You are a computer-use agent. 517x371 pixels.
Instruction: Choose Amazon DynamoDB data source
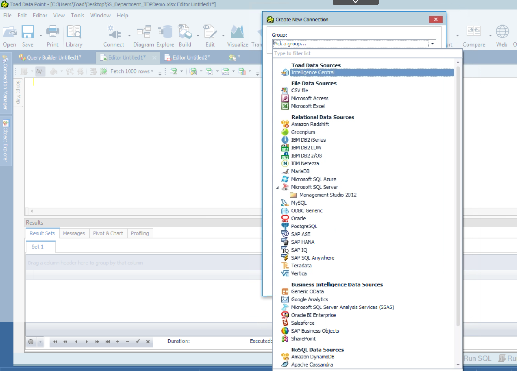pyautogui.click(x=313, y=357)
